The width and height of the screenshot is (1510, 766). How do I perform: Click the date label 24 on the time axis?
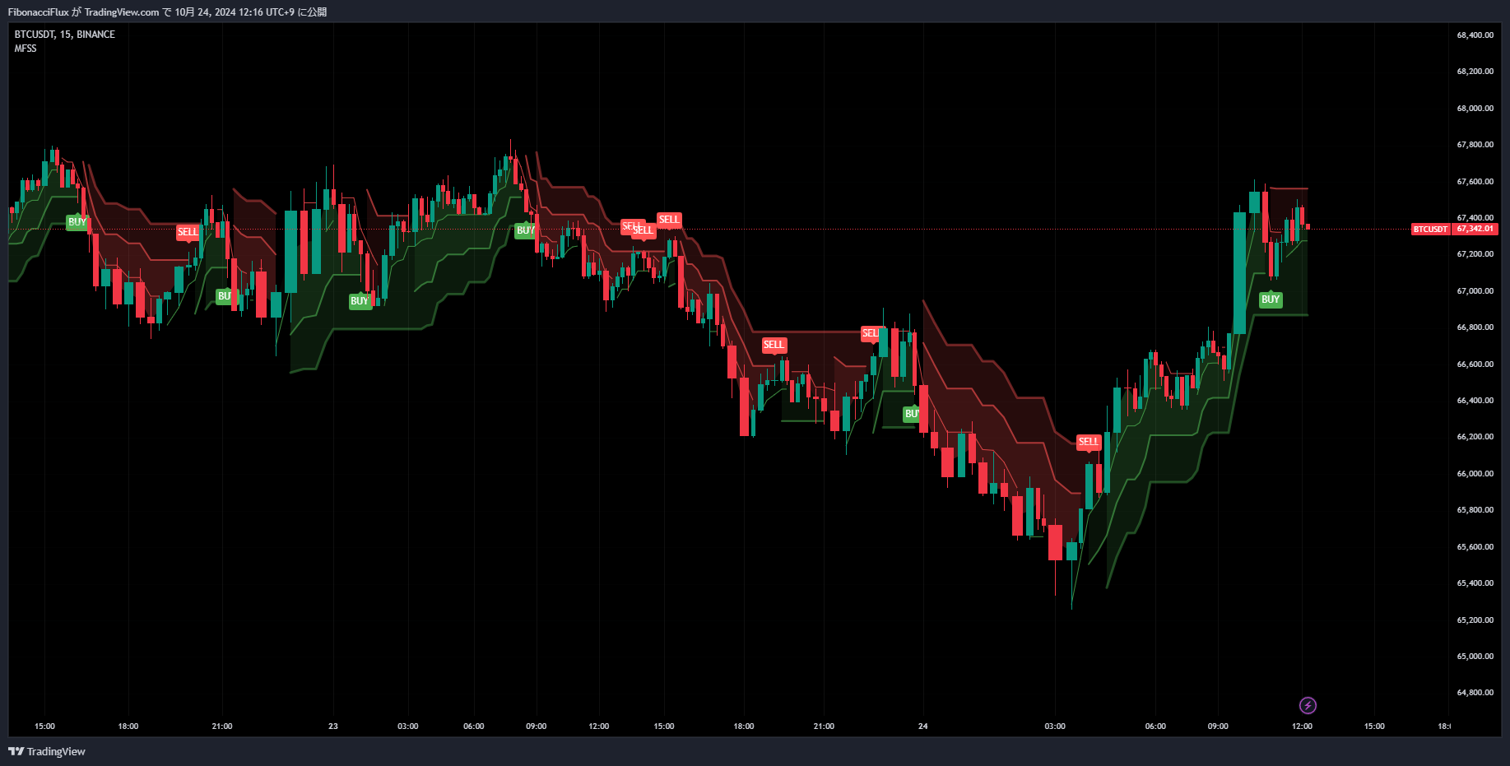point(922,727)
